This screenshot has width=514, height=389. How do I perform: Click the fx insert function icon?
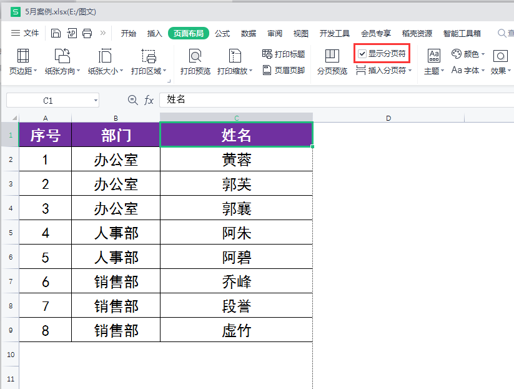[149, 100]
